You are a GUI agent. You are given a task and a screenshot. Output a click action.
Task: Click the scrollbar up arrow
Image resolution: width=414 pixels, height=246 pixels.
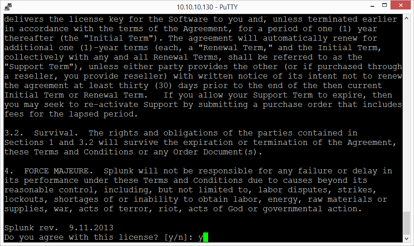[x=407, y=19]
